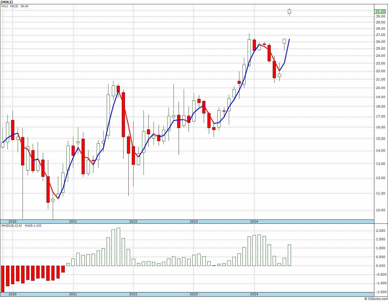Screen dimensions: 388x301
Task: Click the 20.00 price axis label
Action: click(x=380, y=88)
